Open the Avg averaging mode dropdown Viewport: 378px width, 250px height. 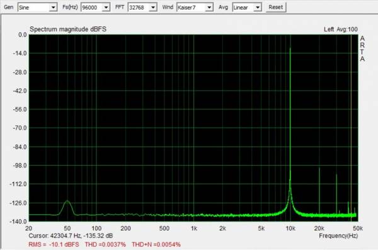(247, 8)
